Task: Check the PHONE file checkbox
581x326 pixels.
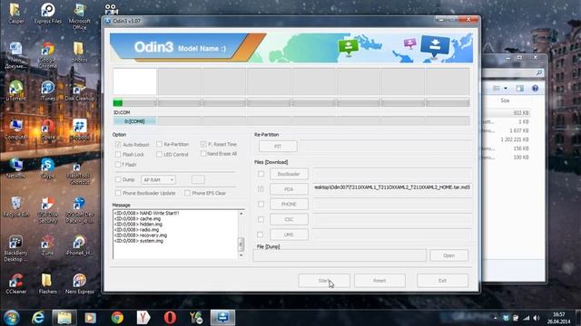Action: pos(261,204)
